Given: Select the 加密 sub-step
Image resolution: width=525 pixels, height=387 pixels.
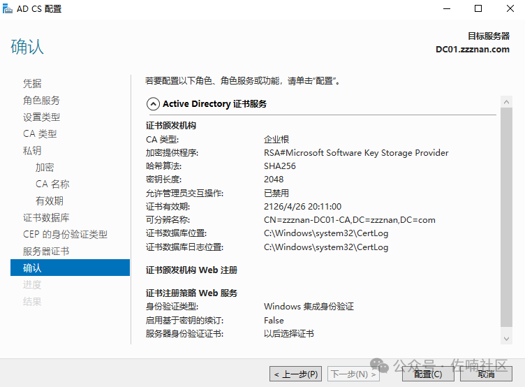Looking at the screenshot, I should point(45,167).
